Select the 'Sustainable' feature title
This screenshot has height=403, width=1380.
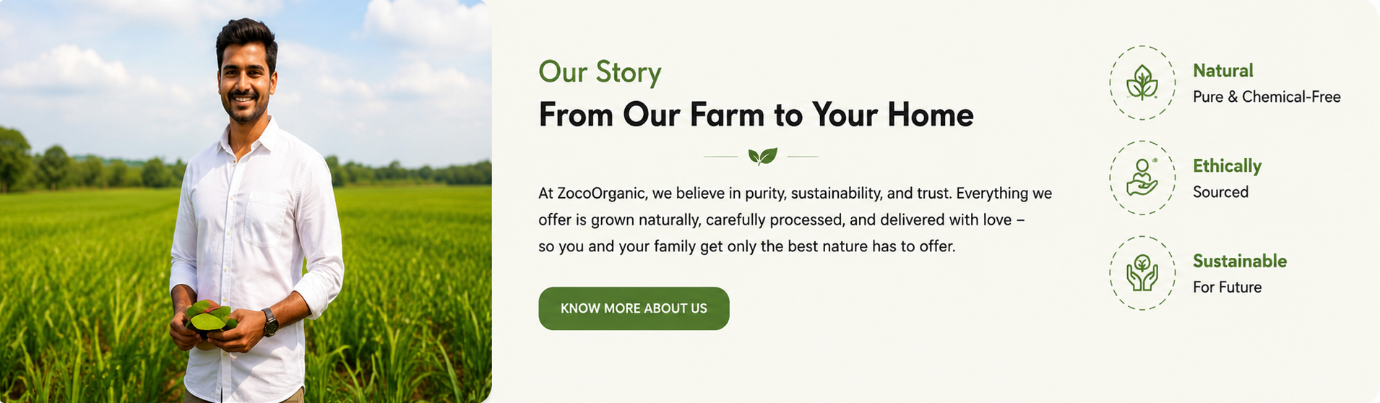(x=1240, y=261)
